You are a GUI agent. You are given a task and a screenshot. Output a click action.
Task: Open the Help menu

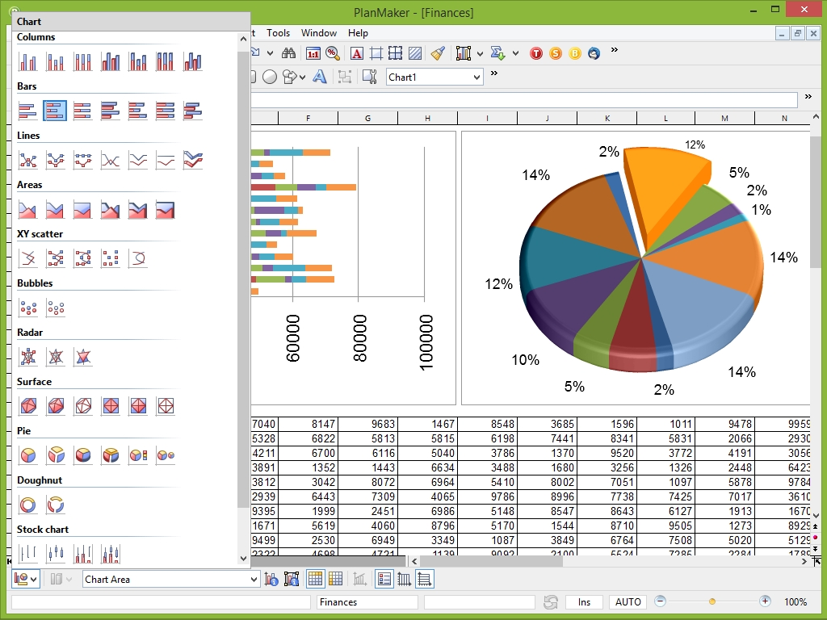tap(358, 32)
